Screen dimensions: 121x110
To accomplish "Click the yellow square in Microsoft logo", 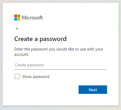I will (x=19, y=19).
